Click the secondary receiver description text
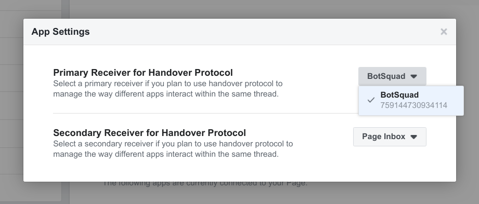Image resolution: width=479 pixels, height=204 pixels. 173,149
